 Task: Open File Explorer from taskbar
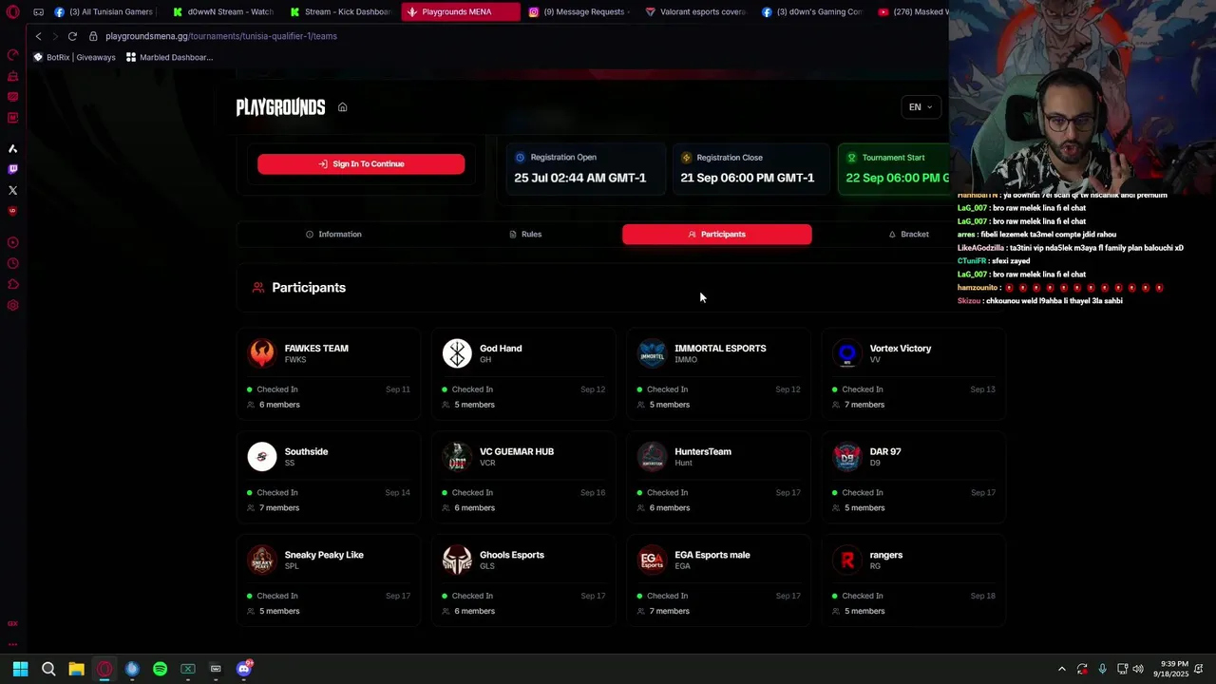click(x=76, y=669)
